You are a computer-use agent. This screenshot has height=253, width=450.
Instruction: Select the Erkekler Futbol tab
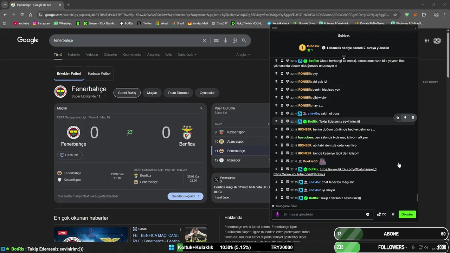tap(69, 74)
